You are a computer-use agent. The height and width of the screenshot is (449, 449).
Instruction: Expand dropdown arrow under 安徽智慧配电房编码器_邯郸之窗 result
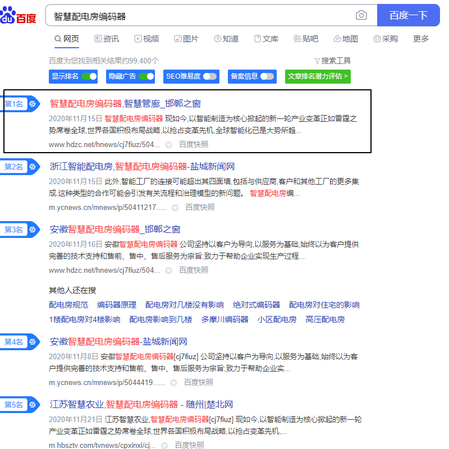coord(169,271)
